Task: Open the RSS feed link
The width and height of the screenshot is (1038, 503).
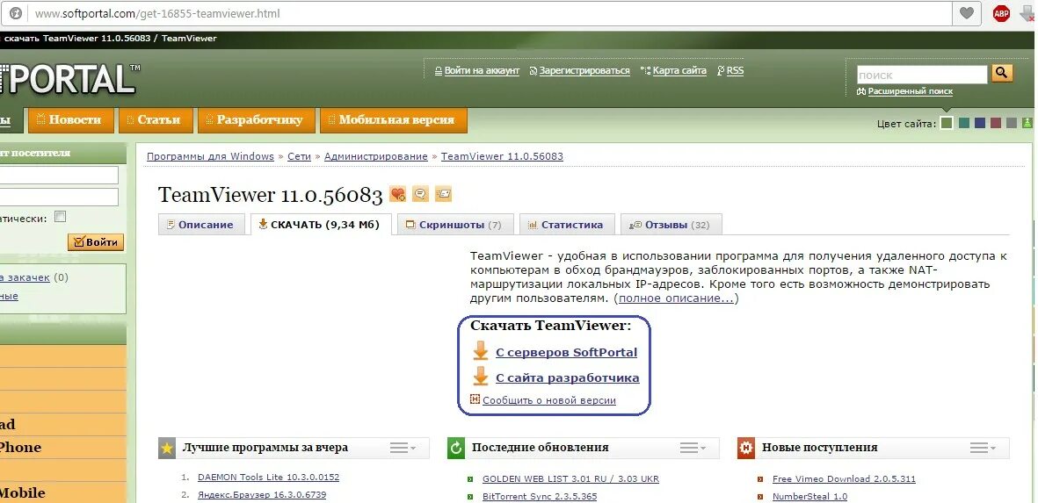Action: pyautogui.click(x=735, y=71)
